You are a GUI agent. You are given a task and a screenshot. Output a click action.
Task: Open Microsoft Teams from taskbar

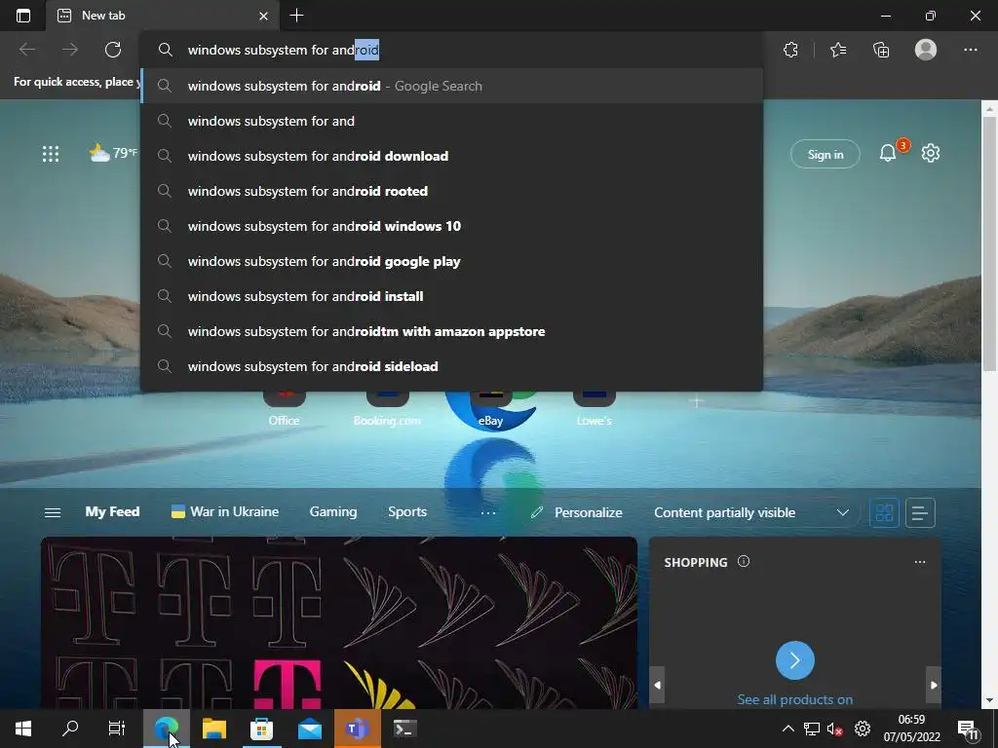coord(358,729)
